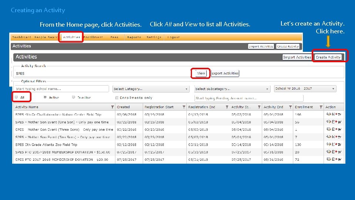
Task: Click red-arrow document icon for 4th Gr Chattahoochee row
Action: pyautogui.click(x=334, y=114)
